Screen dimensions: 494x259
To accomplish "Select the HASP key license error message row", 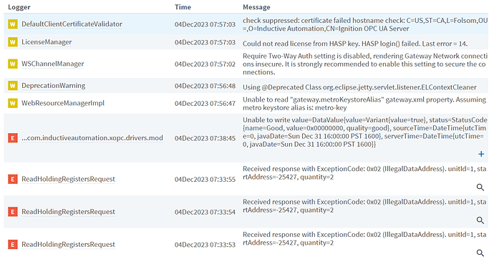I will point(246,42).
